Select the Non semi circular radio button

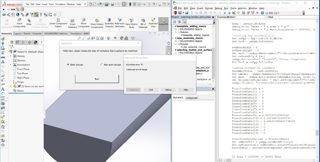click(x=102, y=65)
